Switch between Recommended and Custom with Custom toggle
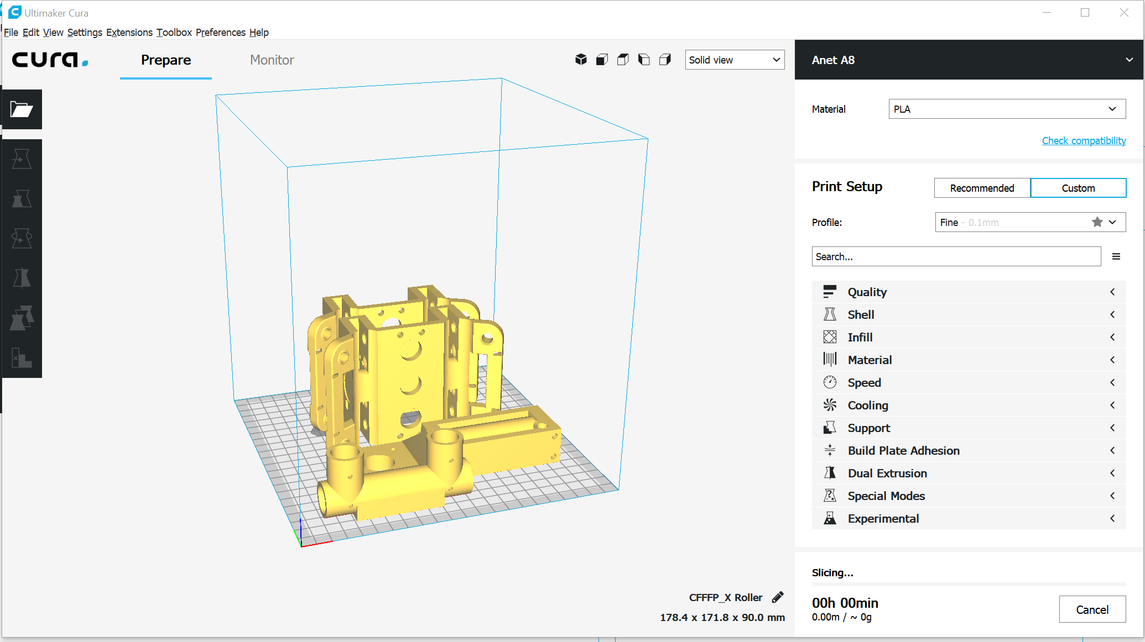1145x642 pixels. click(x=1078, y=188)
